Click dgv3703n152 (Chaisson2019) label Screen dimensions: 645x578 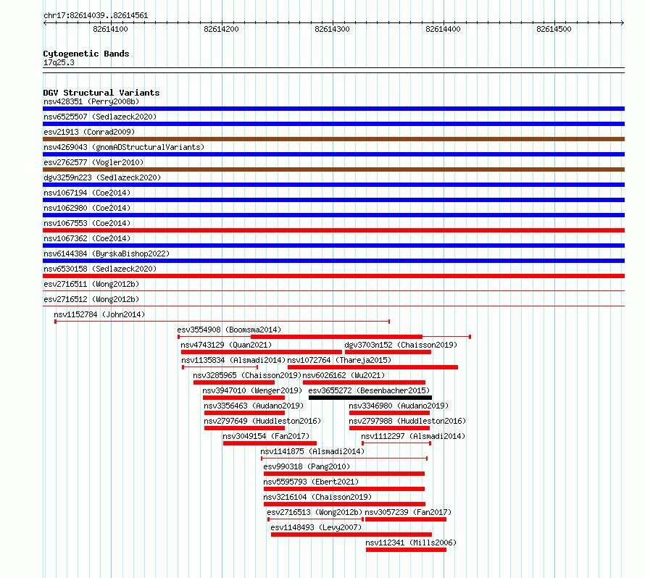(x=401, y=345)
